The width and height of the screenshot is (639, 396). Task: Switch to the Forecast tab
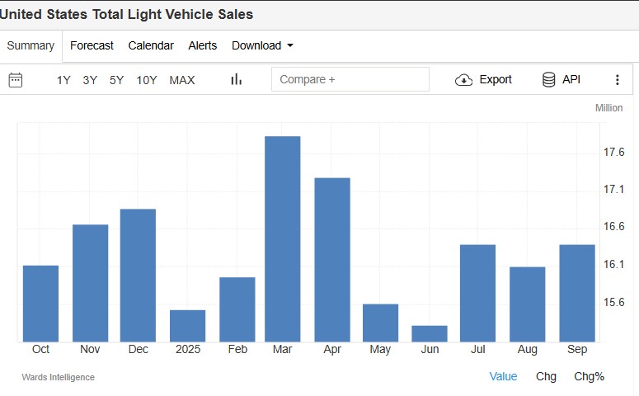[92, 46]
